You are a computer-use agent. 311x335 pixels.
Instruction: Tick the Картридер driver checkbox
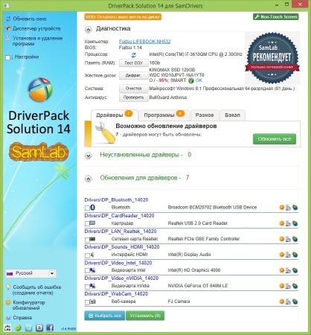87,224
